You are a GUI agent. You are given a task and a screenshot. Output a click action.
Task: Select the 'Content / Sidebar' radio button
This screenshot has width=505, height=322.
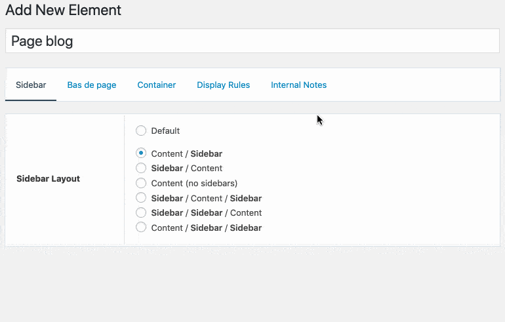click(x=141, y=153)
